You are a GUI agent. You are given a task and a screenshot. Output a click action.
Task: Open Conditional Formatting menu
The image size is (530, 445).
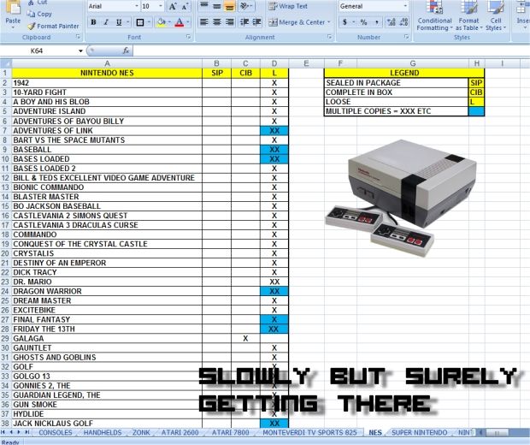(x=434, y=15)
